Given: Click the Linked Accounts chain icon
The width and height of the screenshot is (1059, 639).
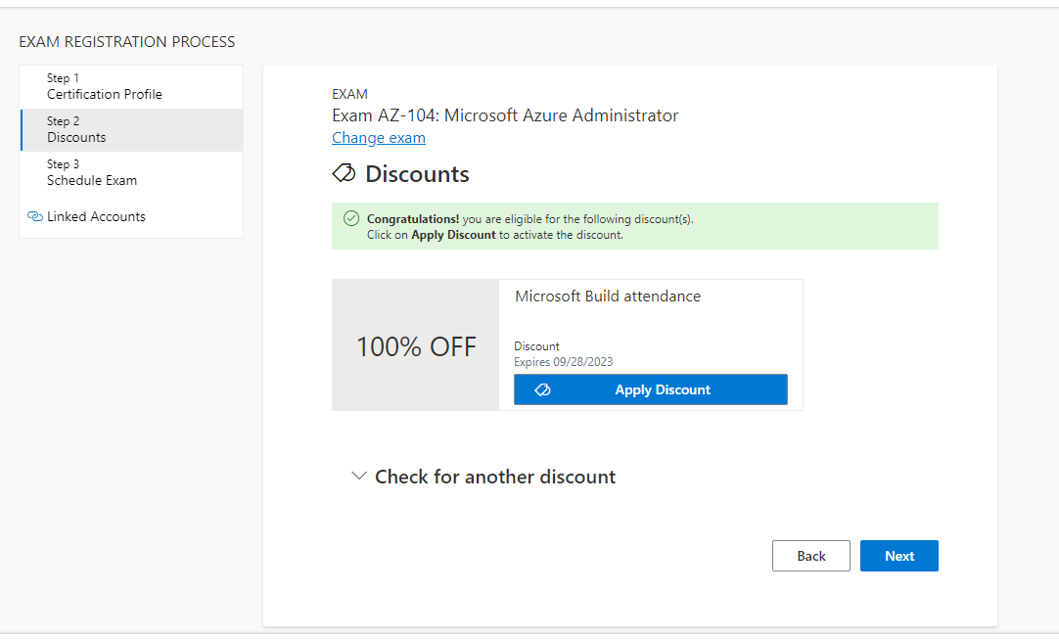Looking at the screenshot, I should click(34, 217).
